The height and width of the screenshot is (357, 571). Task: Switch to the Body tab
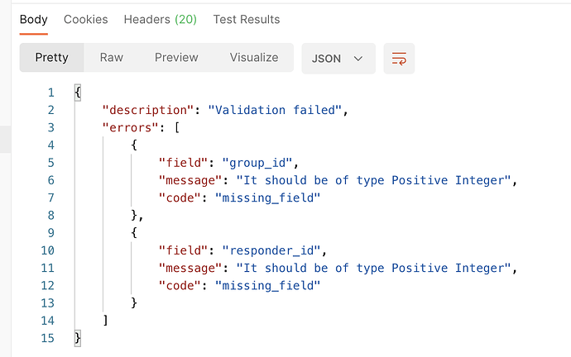pos(33,20)
